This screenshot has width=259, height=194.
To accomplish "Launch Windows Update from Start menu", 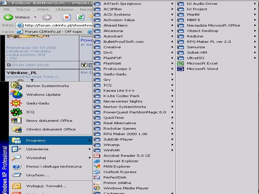I will (x=16, y=94).
